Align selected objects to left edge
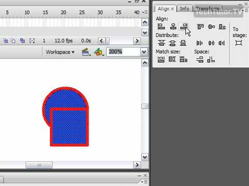Image resolution: width=249 pixels, height=186 pixels. click(x=161, y=26)
